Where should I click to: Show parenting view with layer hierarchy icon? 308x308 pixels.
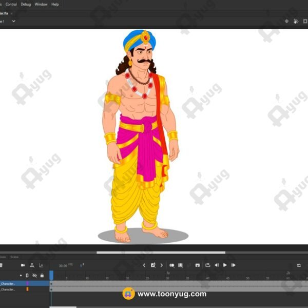32,265
